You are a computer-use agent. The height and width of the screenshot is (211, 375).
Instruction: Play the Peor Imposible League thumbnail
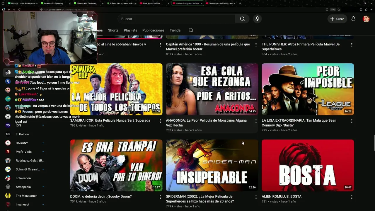click(308, 89)
